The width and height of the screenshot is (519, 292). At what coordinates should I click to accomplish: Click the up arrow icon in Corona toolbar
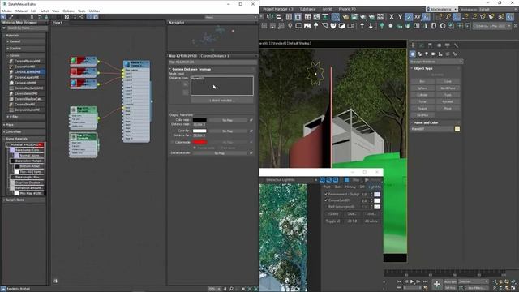(362, 26)
